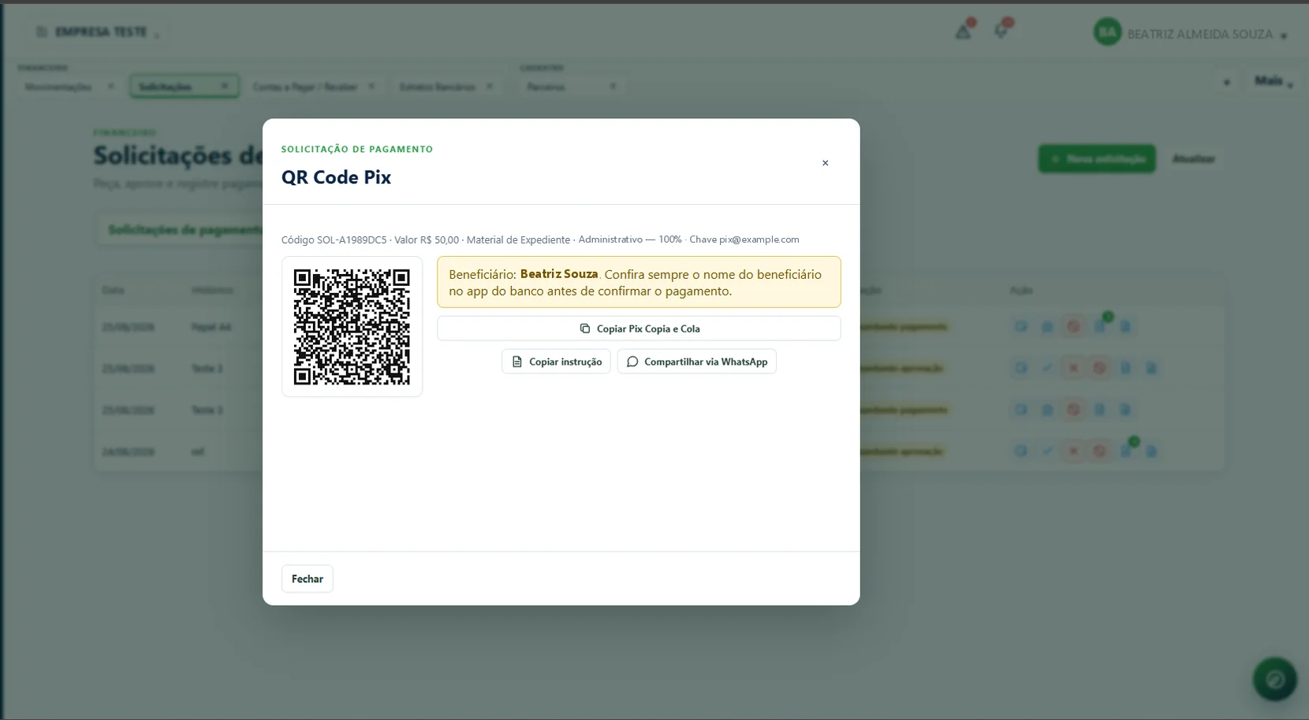Close the Contas a Pagar / Receber tab

[x=371, y=86]
